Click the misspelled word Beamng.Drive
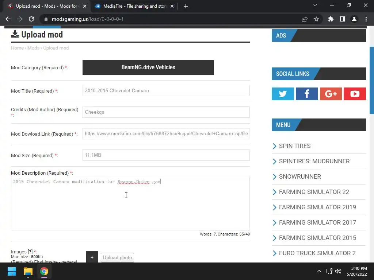 coord(134,182)
